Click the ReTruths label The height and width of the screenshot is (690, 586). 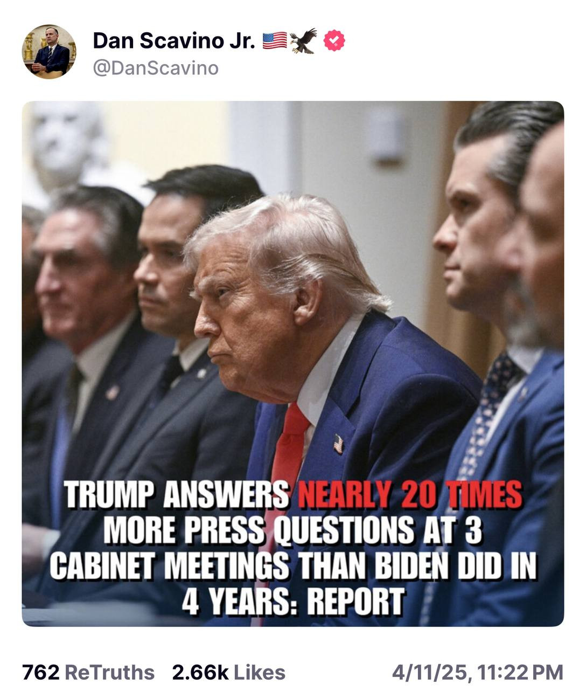pos(109,672)
